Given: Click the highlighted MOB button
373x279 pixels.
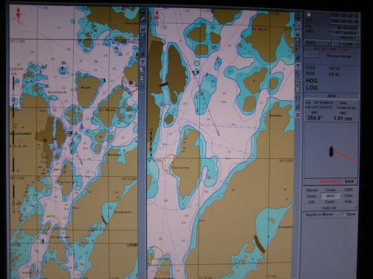Looking at the screenshot, I should [330, 196].
